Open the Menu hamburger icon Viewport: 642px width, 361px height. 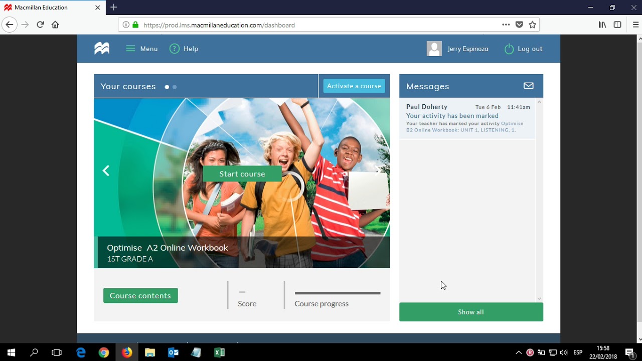(x=130, y=49)
